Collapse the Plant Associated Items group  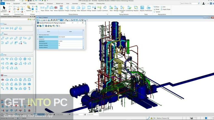point(38,35)
